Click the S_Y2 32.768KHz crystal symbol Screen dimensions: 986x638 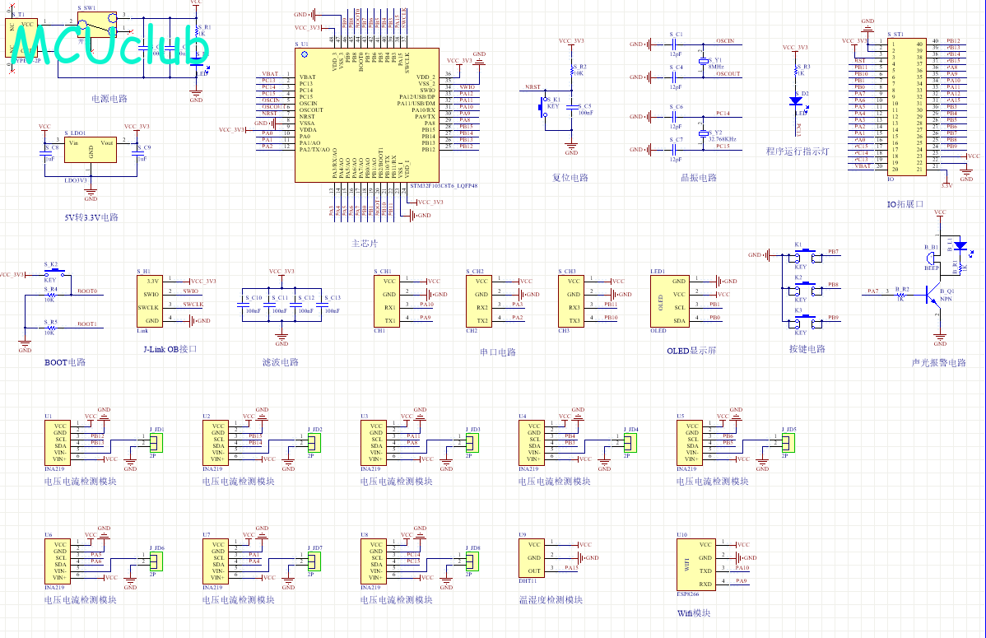click(x=703, y=133)
